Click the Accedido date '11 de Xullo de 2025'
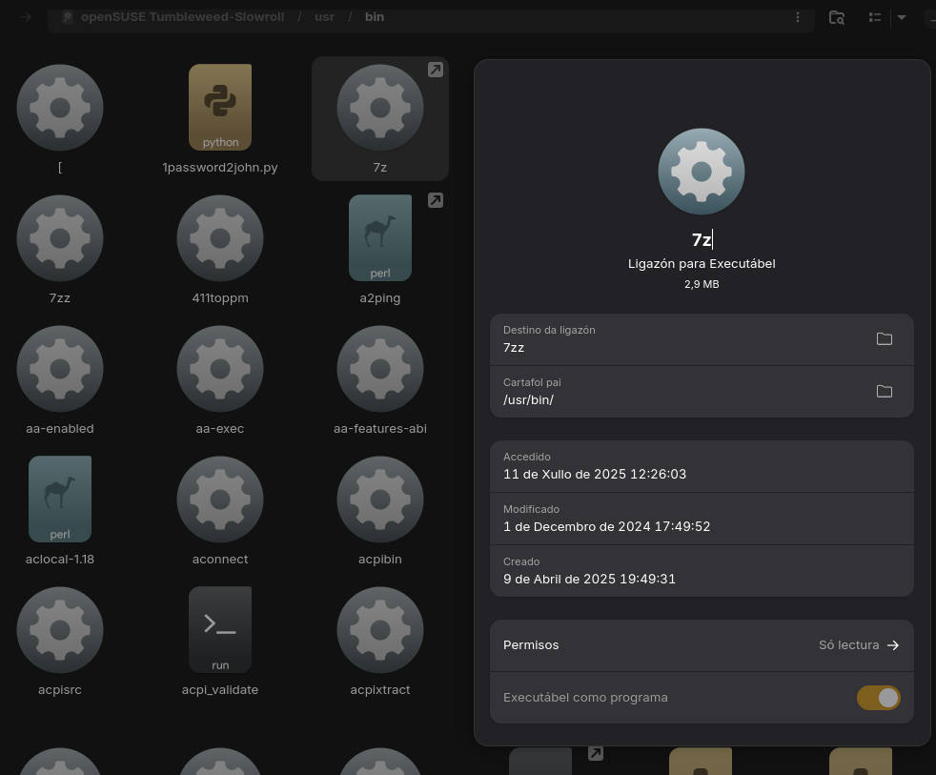 point(595,474)
